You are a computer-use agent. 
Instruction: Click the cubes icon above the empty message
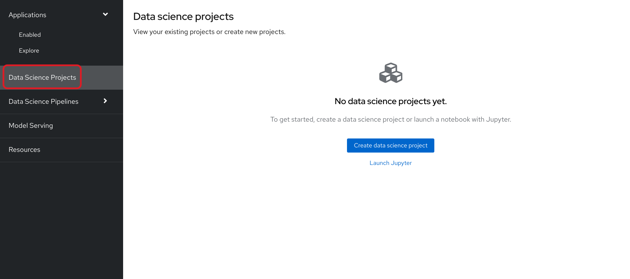391,73
